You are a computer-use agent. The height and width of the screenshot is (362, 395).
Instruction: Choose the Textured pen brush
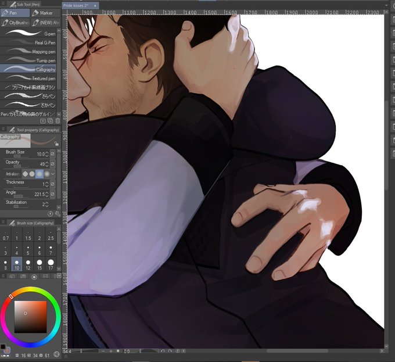click(x=28, y=78)
